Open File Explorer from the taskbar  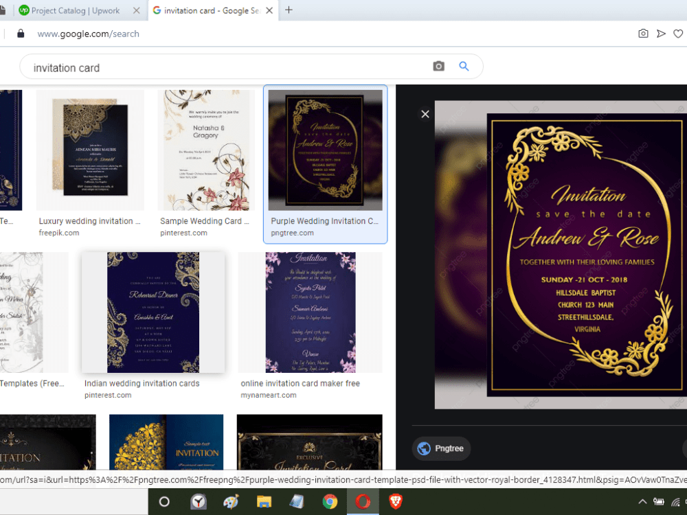click(264, 502)
